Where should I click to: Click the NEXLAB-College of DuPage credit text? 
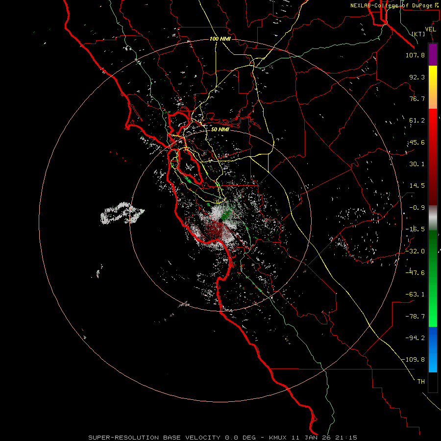pos(395,5)
